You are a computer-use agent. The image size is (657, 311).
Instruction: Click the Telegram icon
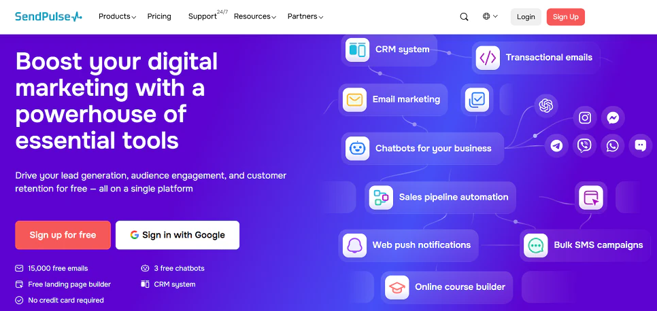(557, 145)
